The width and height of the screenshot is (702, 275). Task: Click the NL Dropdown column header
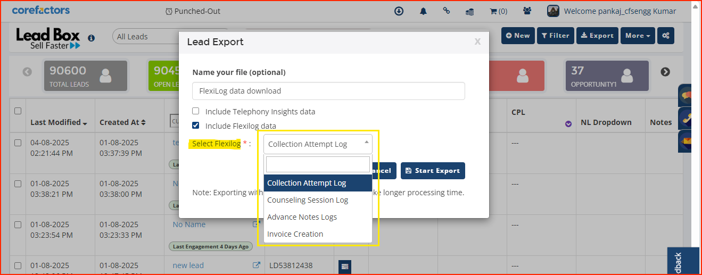pyautogui.click(x=606, y=122)
